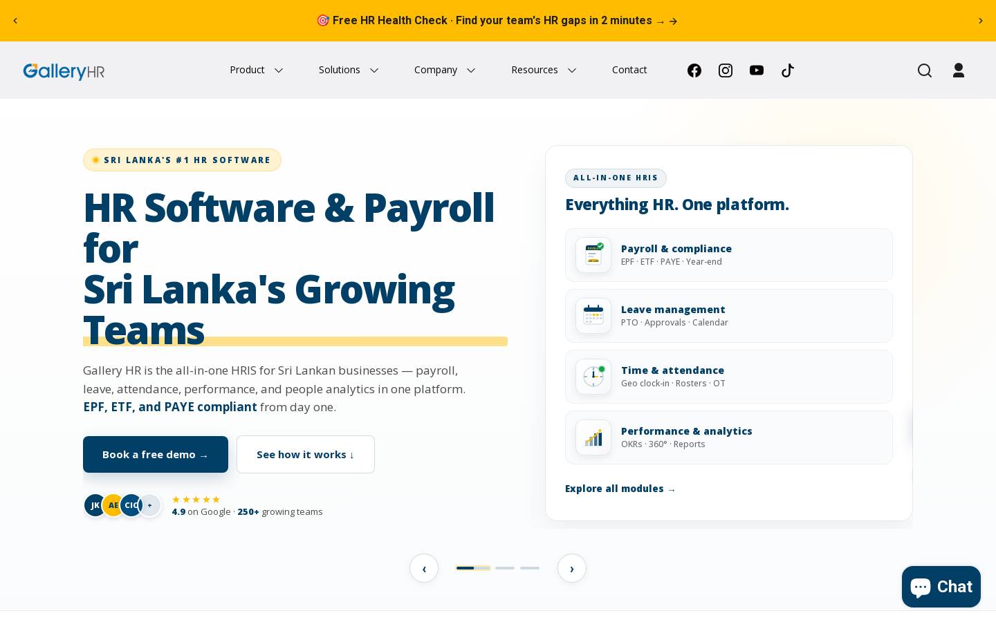Open the Free HR Health Check banner link
This screenshot has width=996, height=622.
(x=497, y=21)
